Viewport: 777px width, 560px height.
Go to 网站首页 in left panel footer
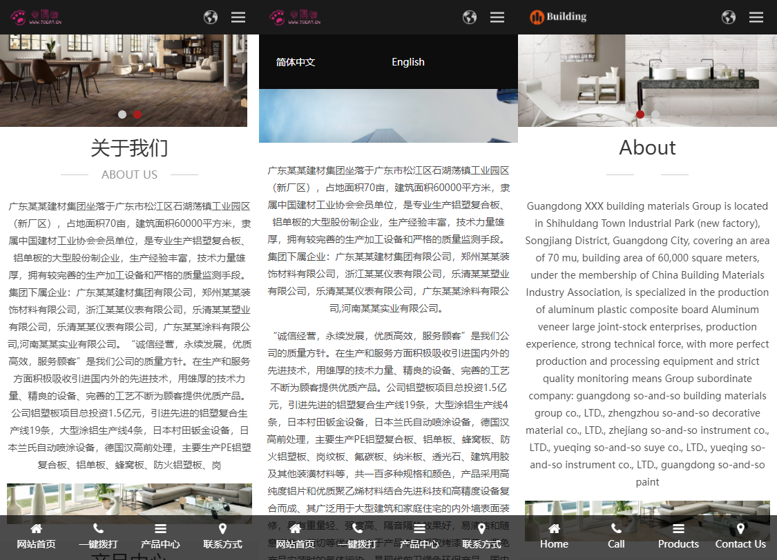point(36,544)
